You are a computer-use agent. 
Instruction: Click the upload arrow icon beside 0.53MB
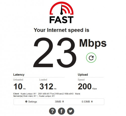pos(92,101)
